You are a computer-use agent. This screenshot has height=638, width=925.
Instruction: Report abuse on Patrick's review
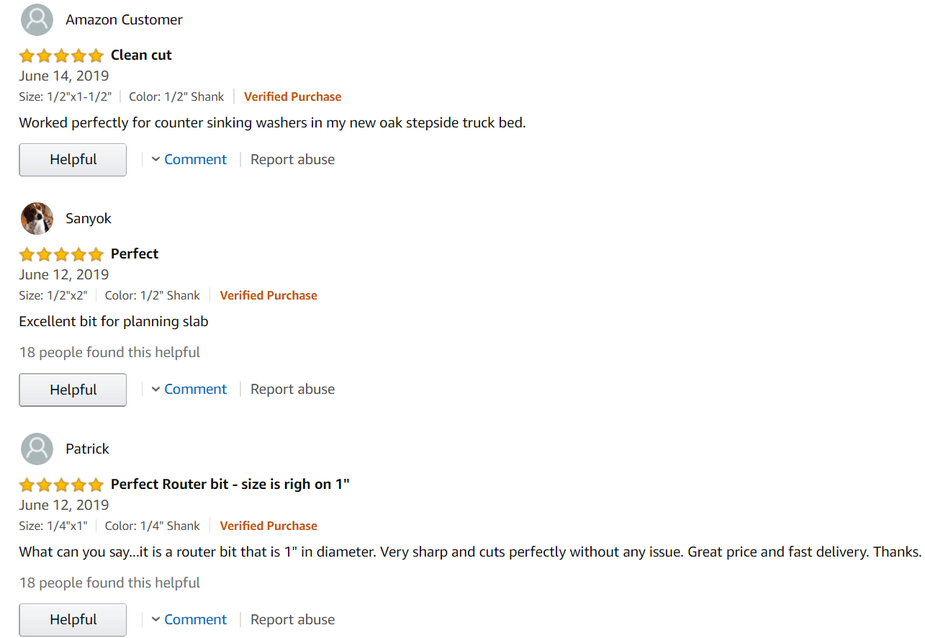tap(292, 619)
